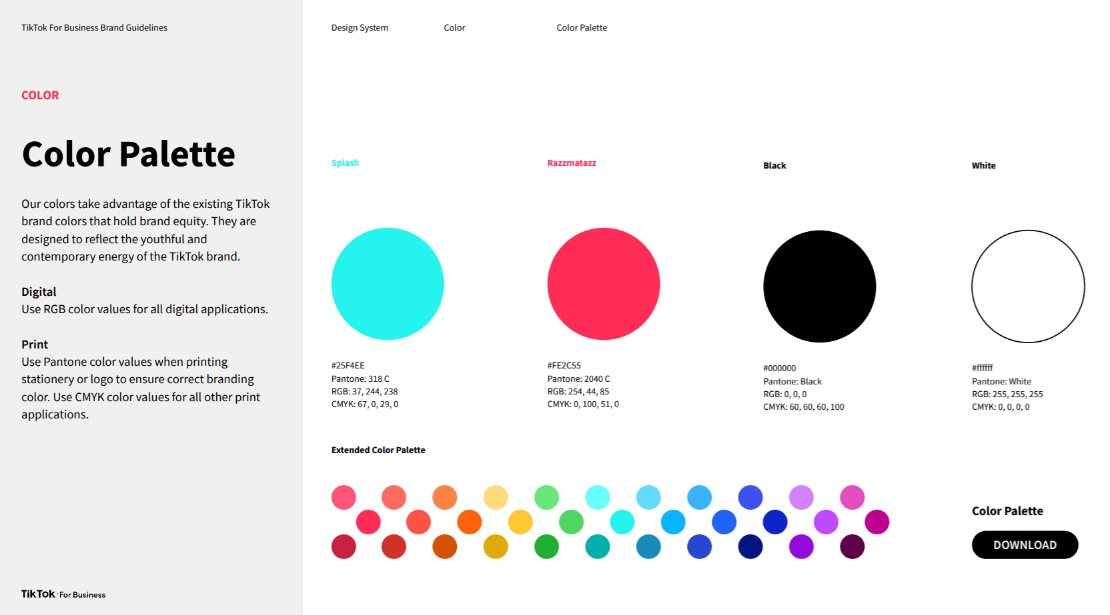Pick the dark green extended palette swatch
This screenshot has height=615, width=1110.
pos(546,546)
